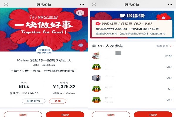This screenshot has height=117, width=176.
Task: Open the 团队证书 team certificate
Action: 33,101
